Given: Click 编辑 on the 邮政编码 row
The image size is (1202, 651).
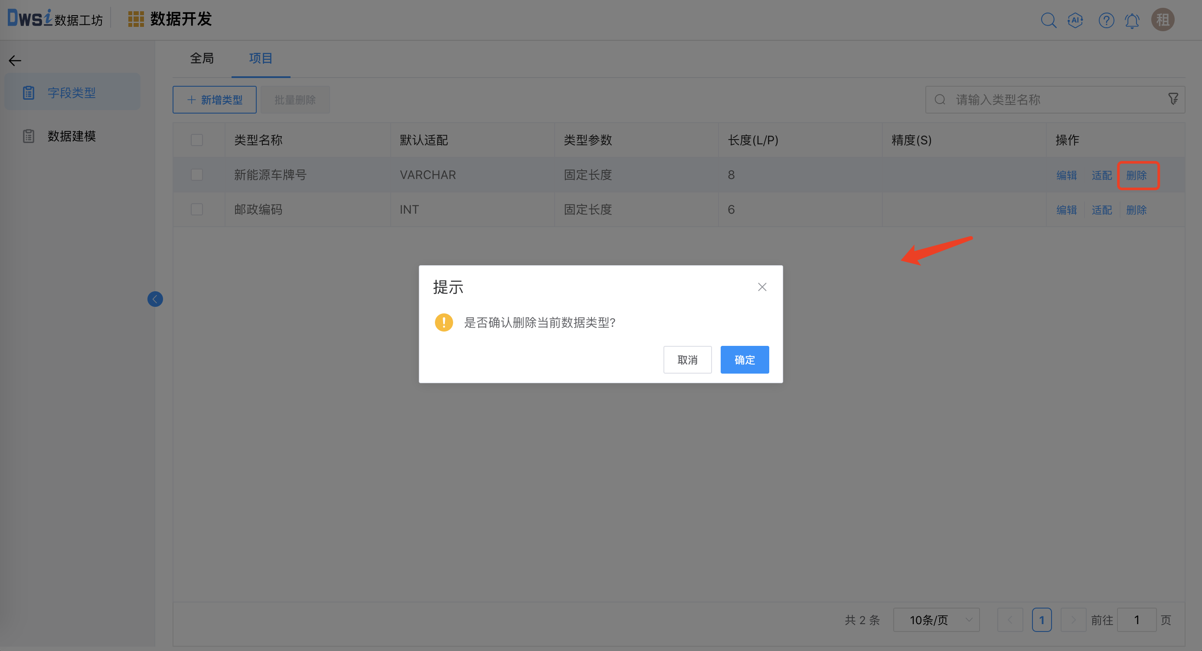Looking at the screenshot, I should click(1067, 209).
